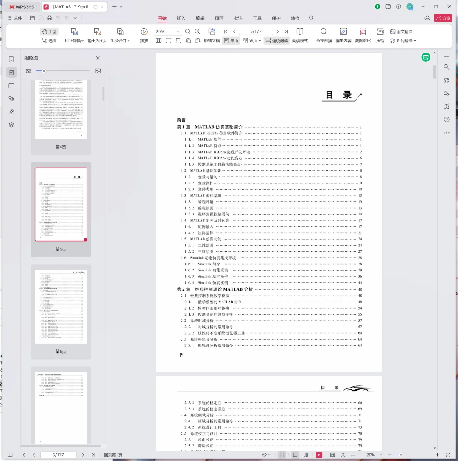Open the 输出为图片 export tool

point(97,36)
